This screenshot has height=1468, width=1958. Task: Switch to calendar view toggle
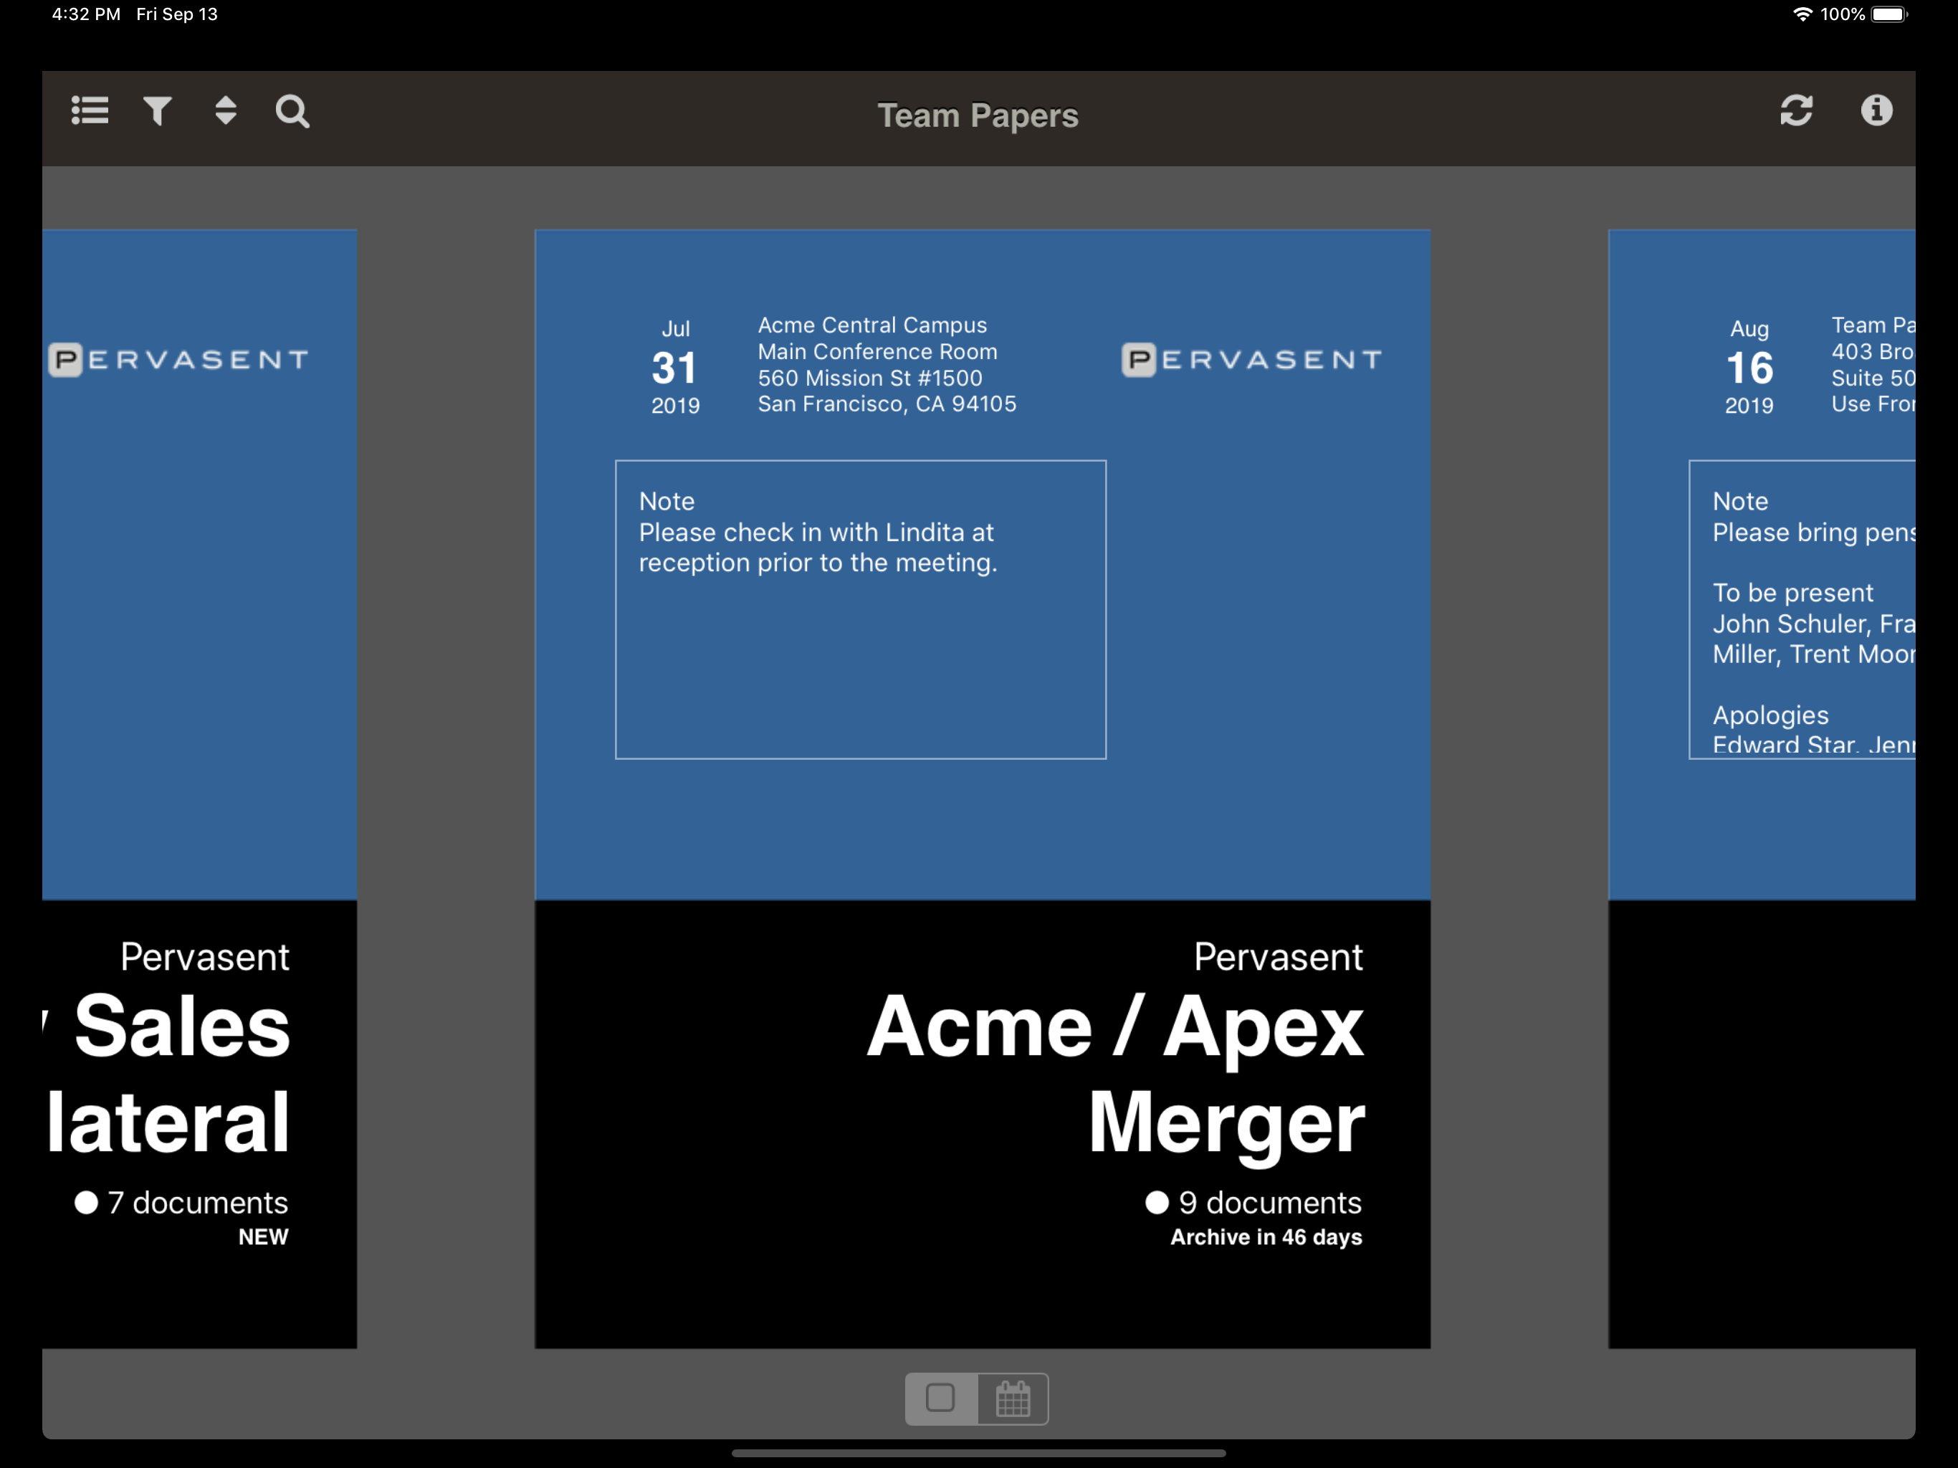click(x=1013, y=1399)
